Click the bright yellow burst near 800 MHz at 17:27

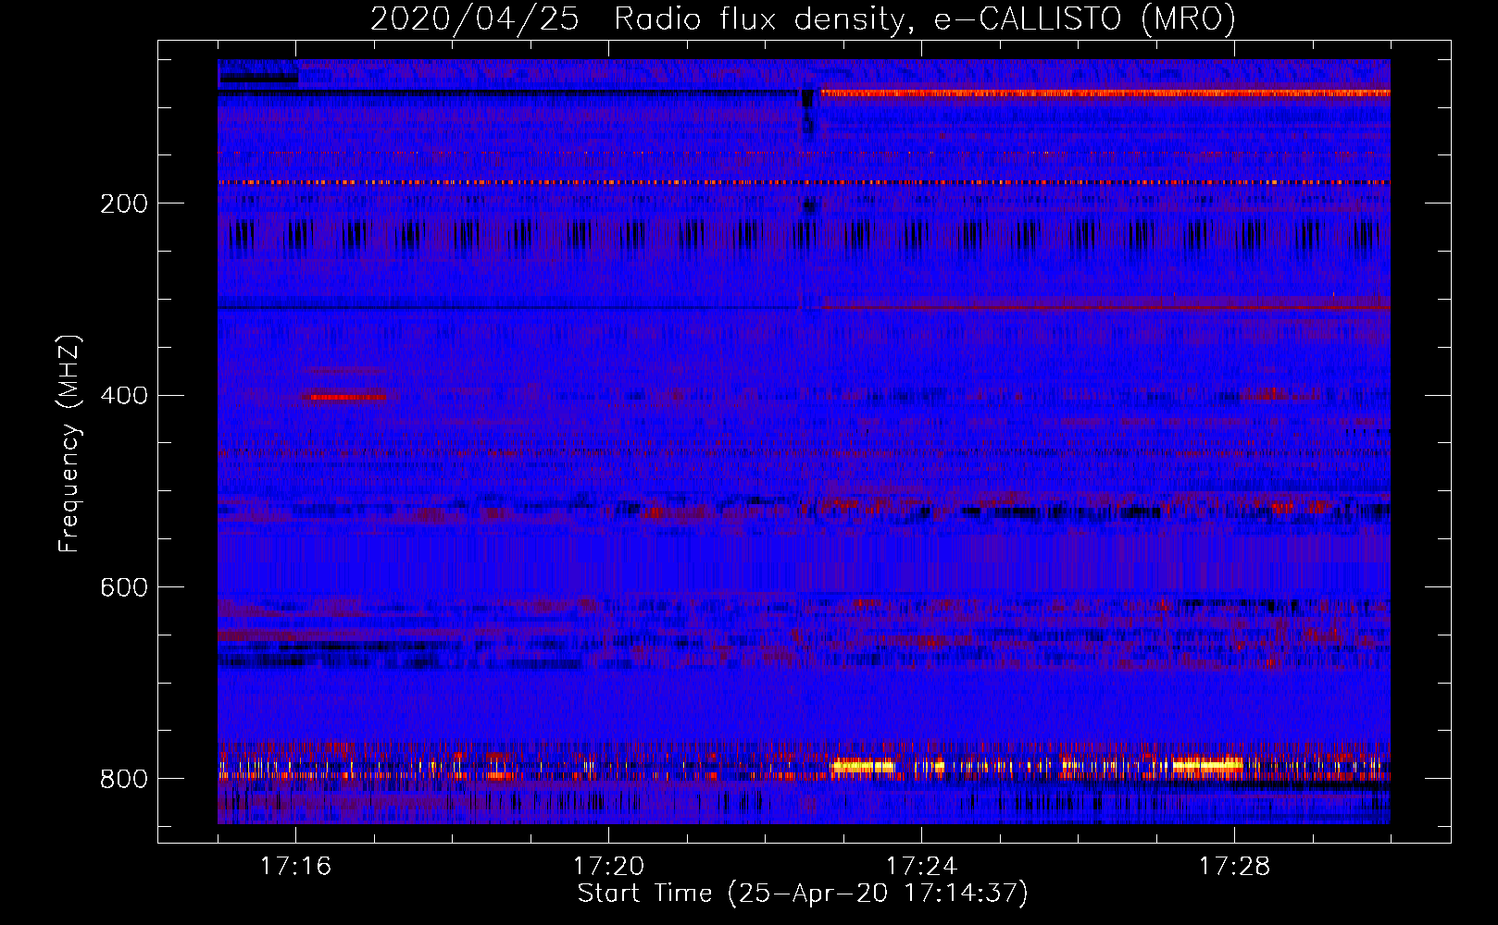(x=1208, y=765)
